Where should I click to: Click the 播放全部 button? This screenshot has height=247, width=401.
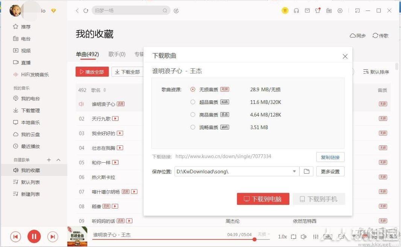point(92,72)
